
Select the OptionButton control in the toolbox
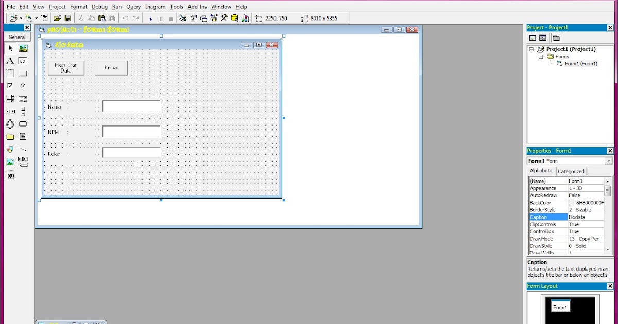coord(23,86)
